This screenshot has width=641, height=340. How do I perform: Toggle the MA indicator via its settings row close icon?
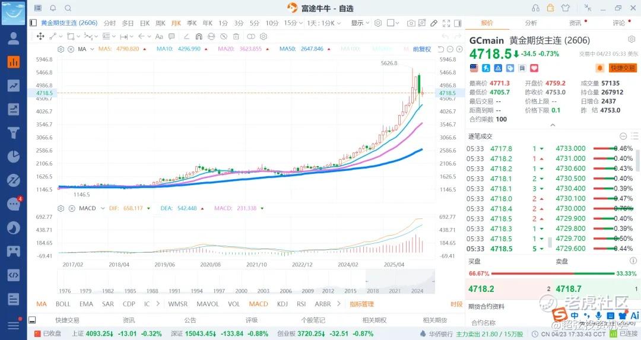[71, 49]
